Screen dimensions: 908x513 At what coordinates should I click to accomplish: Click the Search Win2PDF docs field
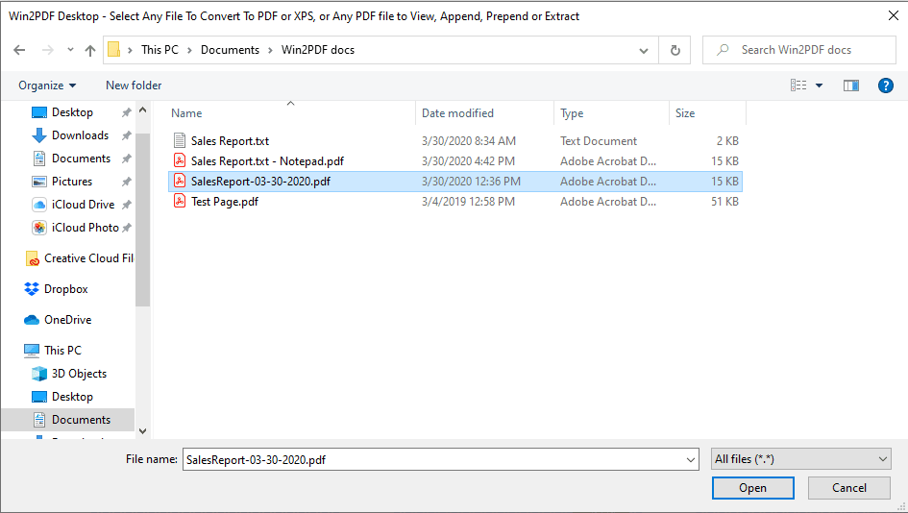799,50
